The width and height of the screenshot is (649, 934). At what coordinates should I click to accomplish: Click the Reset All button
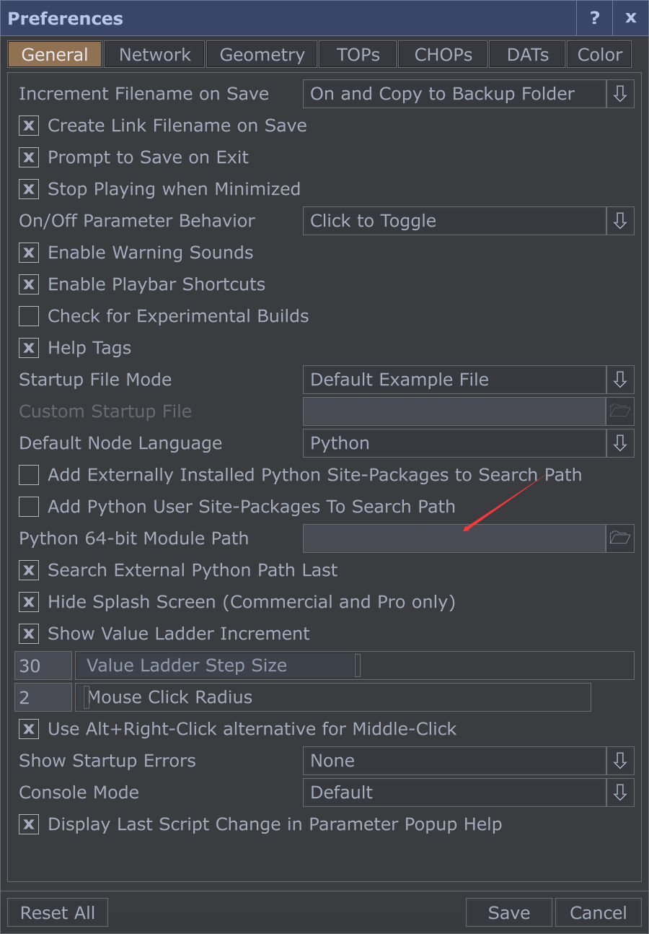(x=58, y=912)
